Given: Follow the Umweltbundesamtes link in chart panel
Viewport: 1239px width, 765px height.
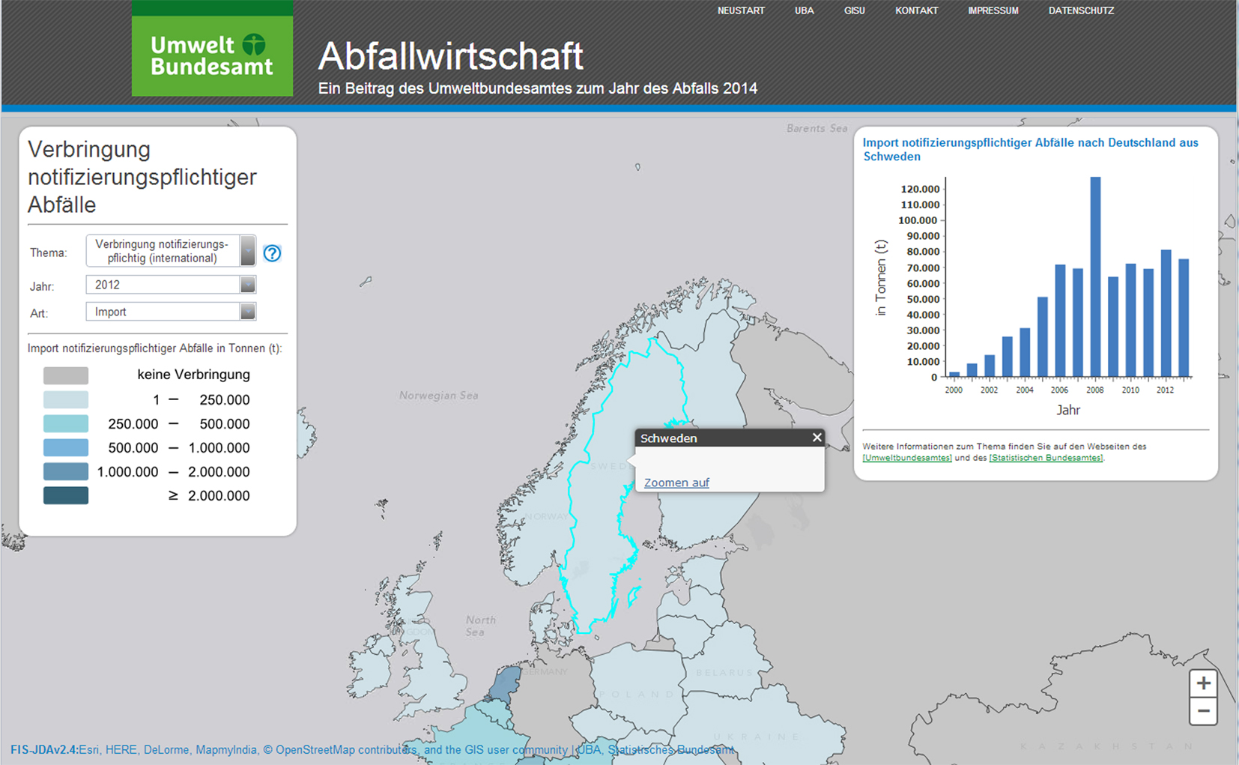Looking at the screenshot, I should 907,458.
